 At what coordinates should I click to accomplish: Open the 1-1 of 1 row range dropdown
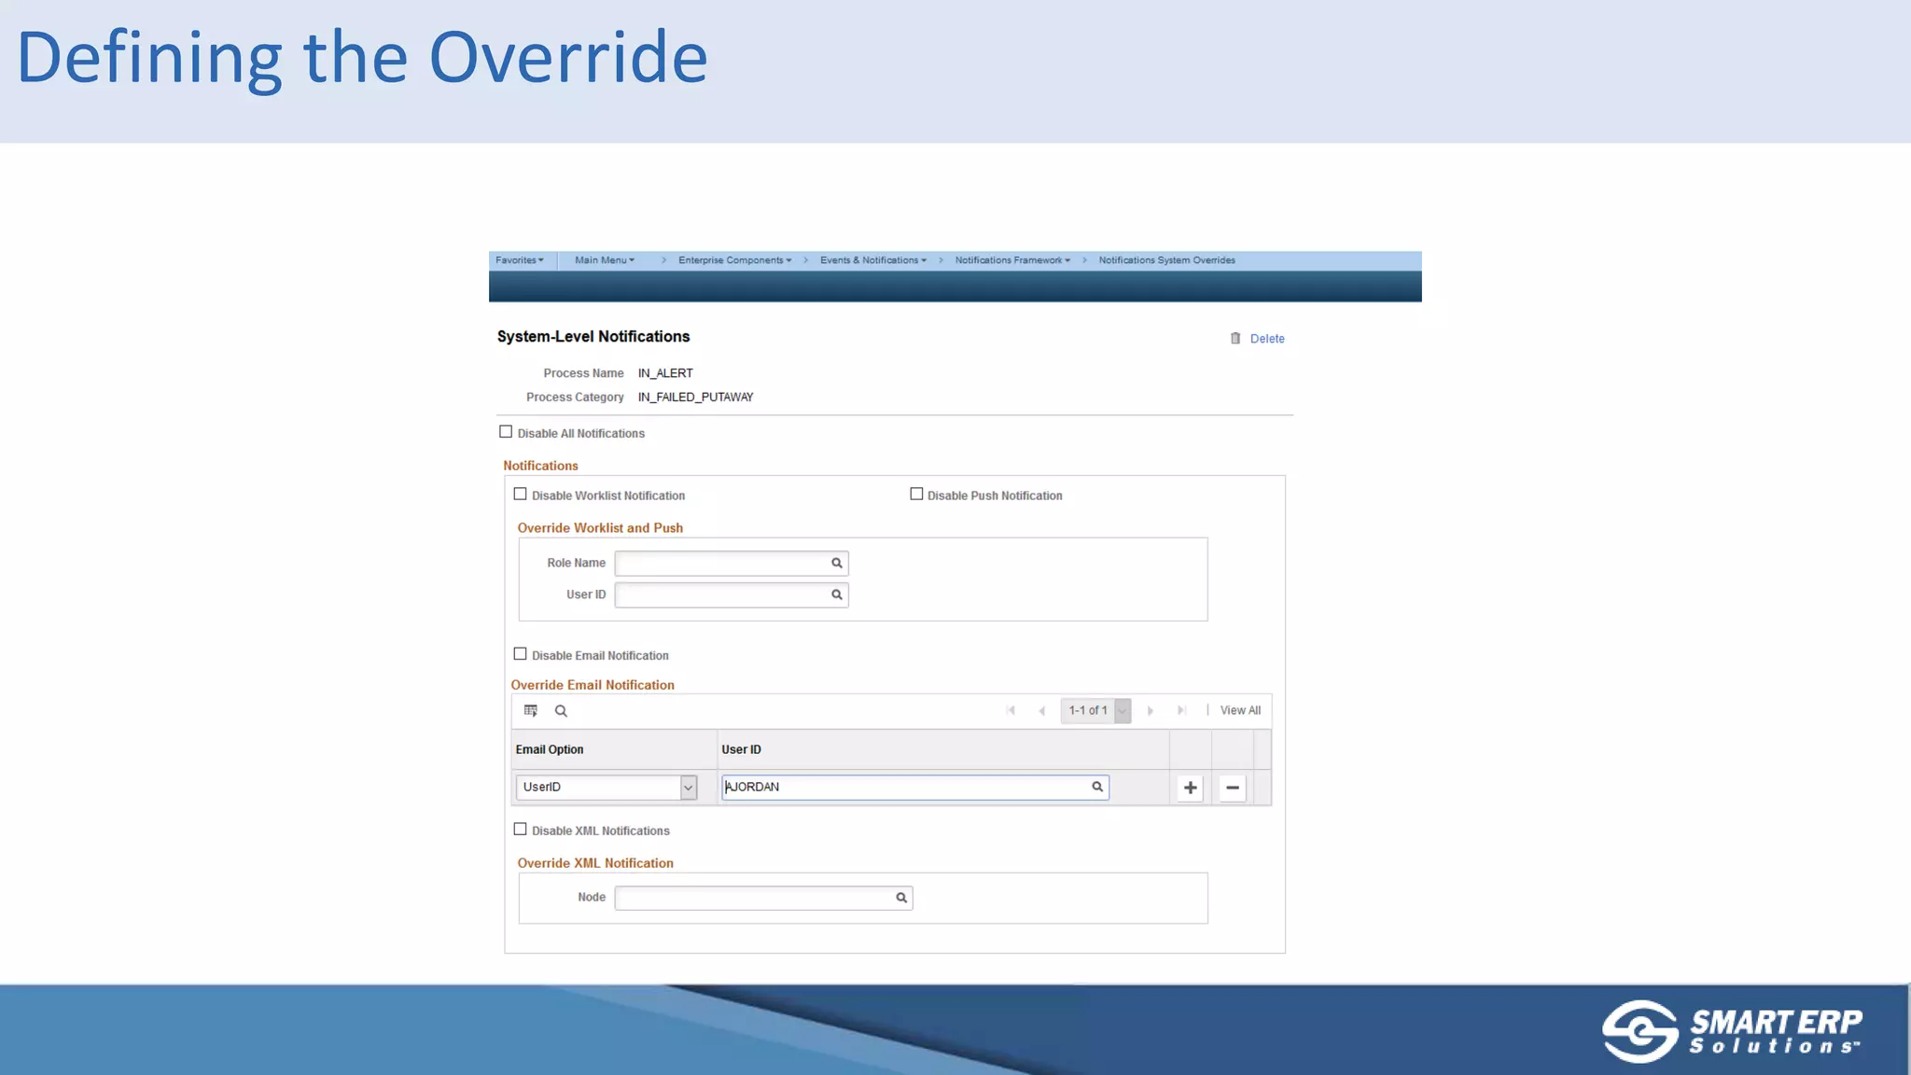pos(1123,711)
